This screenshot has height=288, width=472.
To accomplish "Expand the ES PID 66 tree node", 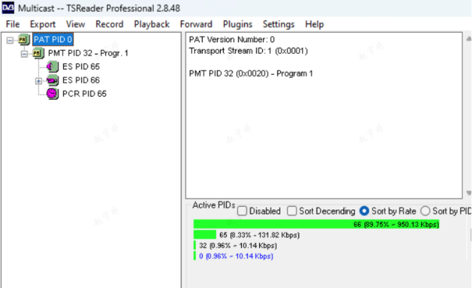I will point(38,81).
